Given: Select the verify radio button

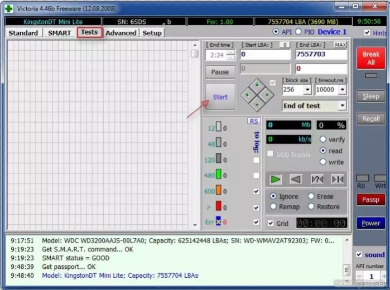Looking at the screenshot, I should click(323, 139).
